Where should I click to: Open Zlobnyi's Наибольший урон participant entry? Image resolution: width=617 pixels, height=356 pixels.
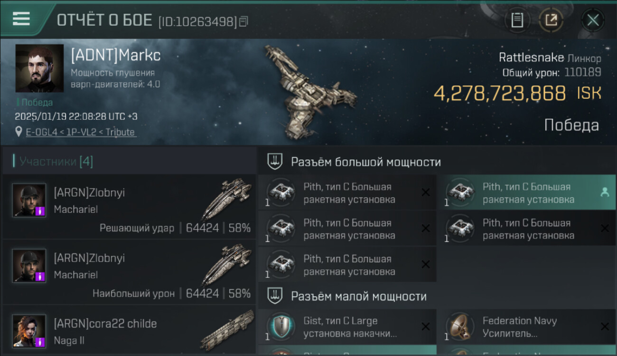(x=130, y=272)
